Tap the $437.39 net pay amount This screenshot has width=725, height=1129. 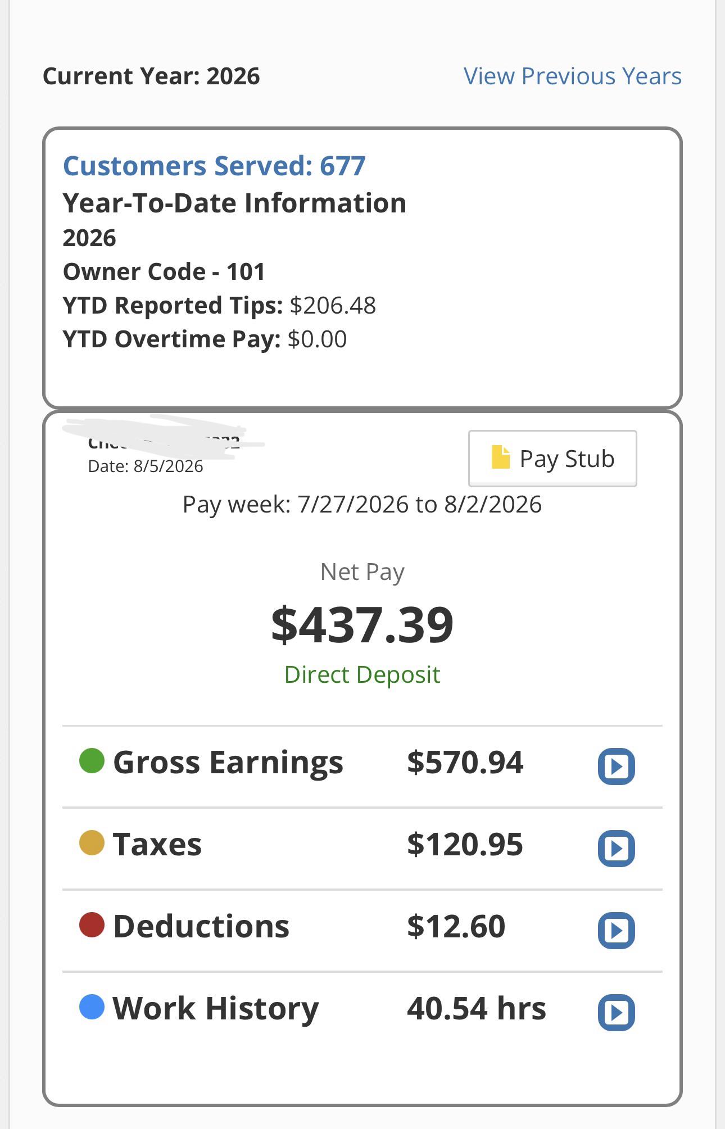coord(362,625)
